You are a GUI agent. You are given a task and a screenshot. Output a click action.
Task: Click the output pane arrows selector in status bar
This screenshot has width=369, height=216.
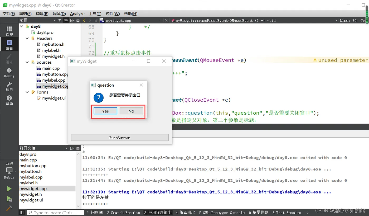point(307,213)
